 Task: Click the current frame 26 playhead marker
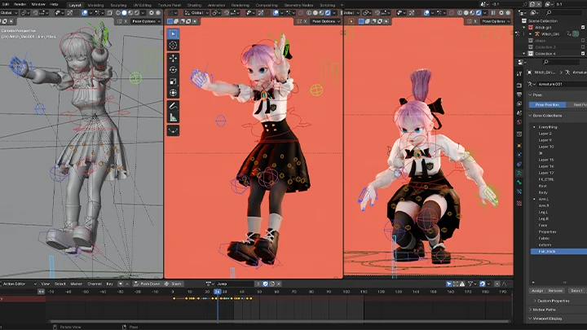click(218, 292)
